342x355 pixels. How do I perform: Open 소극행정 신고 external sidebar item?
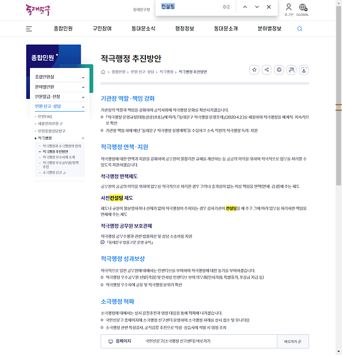54,173
